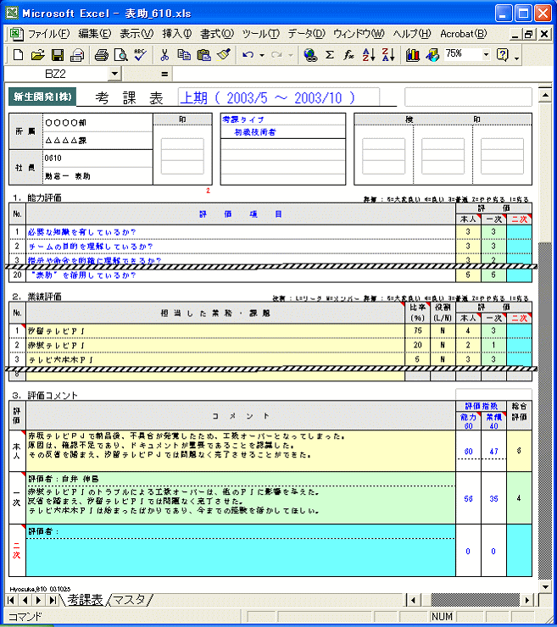Open the Name Box dropdown arrow

[x=114, y=74]
